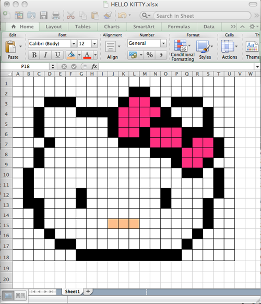Open the Themes gallery
261x304 pixels.
click(x=252, y=50)
